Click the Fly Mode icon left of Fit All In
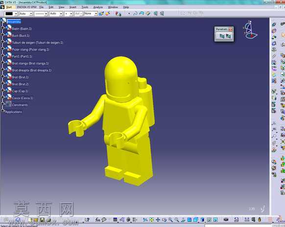 [x=145, y=220]
